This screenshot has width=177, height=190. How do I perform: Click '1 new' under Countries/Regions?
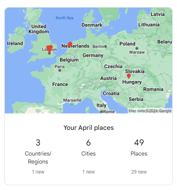[38, 172]
